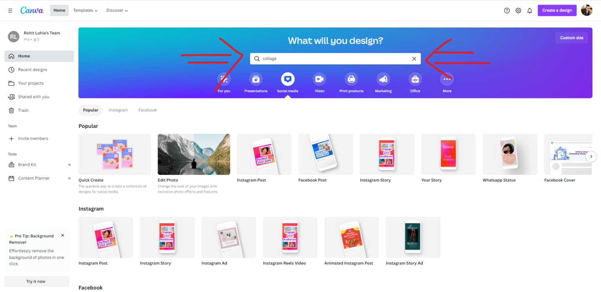This screenshot has height=292, width=601.
Task: Expand the Discover dropdown
Action: point(117,10)
